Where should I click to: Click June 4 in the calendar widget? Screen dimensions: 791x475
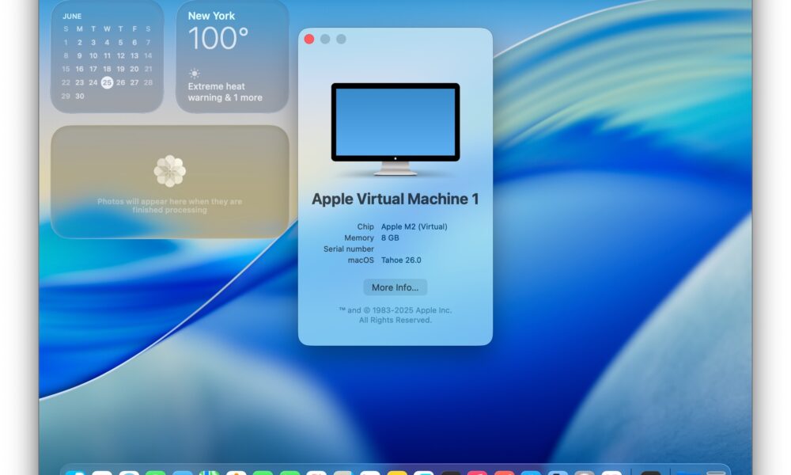[107, 43]
